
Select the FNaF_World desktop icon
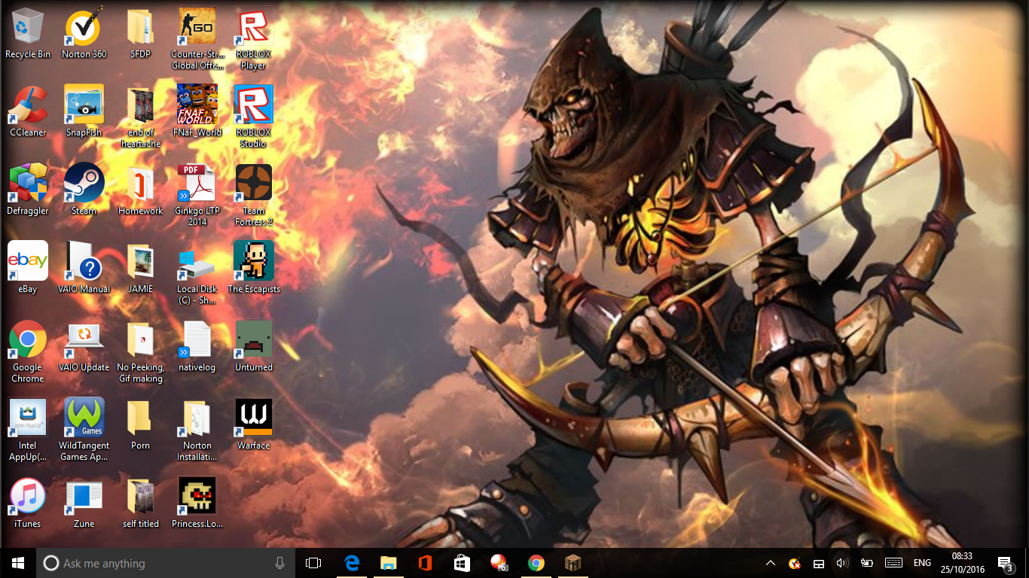click(x=197, y=106)
